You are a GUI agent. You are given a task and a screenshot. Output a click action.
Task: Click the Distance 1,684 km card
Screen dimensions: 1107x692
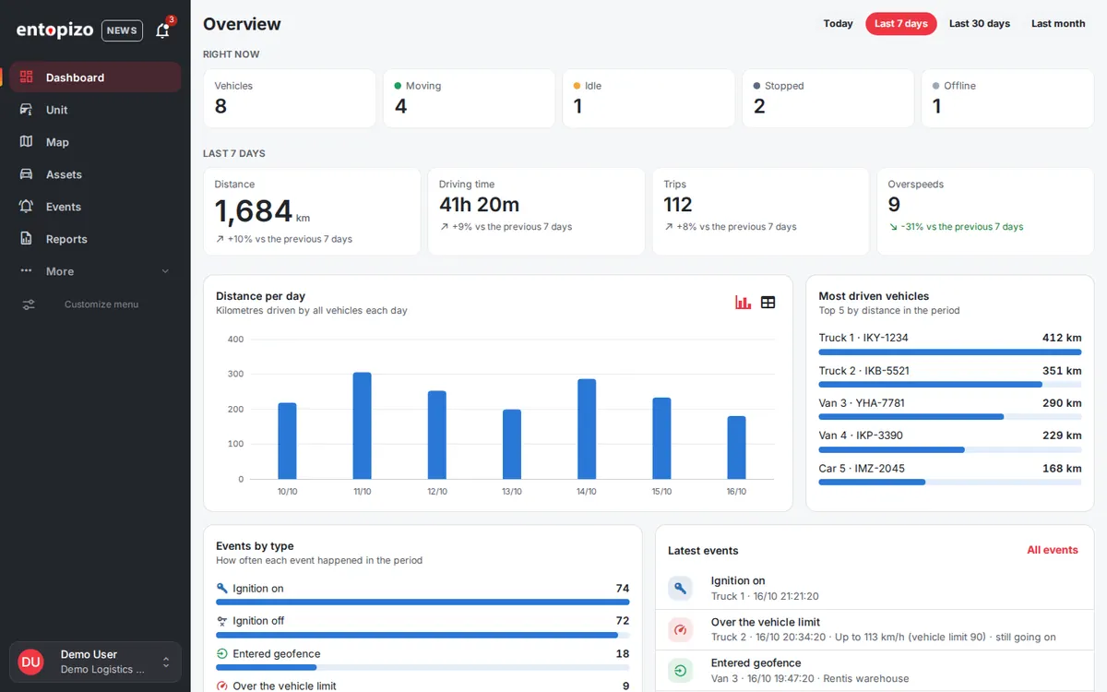click(x=312, y=211)
